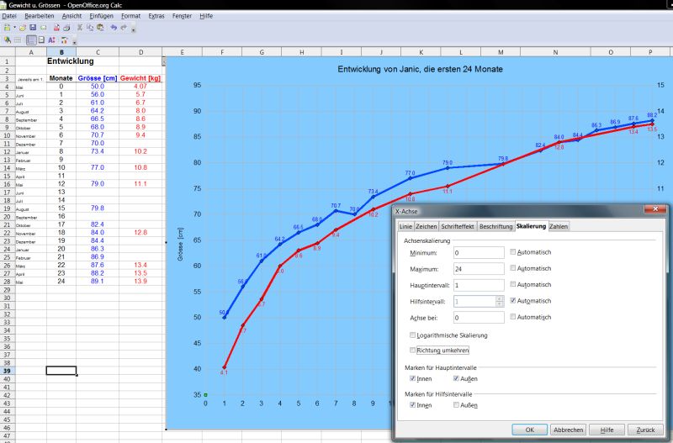Viewport: 673px width, 443px height.
Task: Expand the New document dropdown arrow
Action: [14, 28]
